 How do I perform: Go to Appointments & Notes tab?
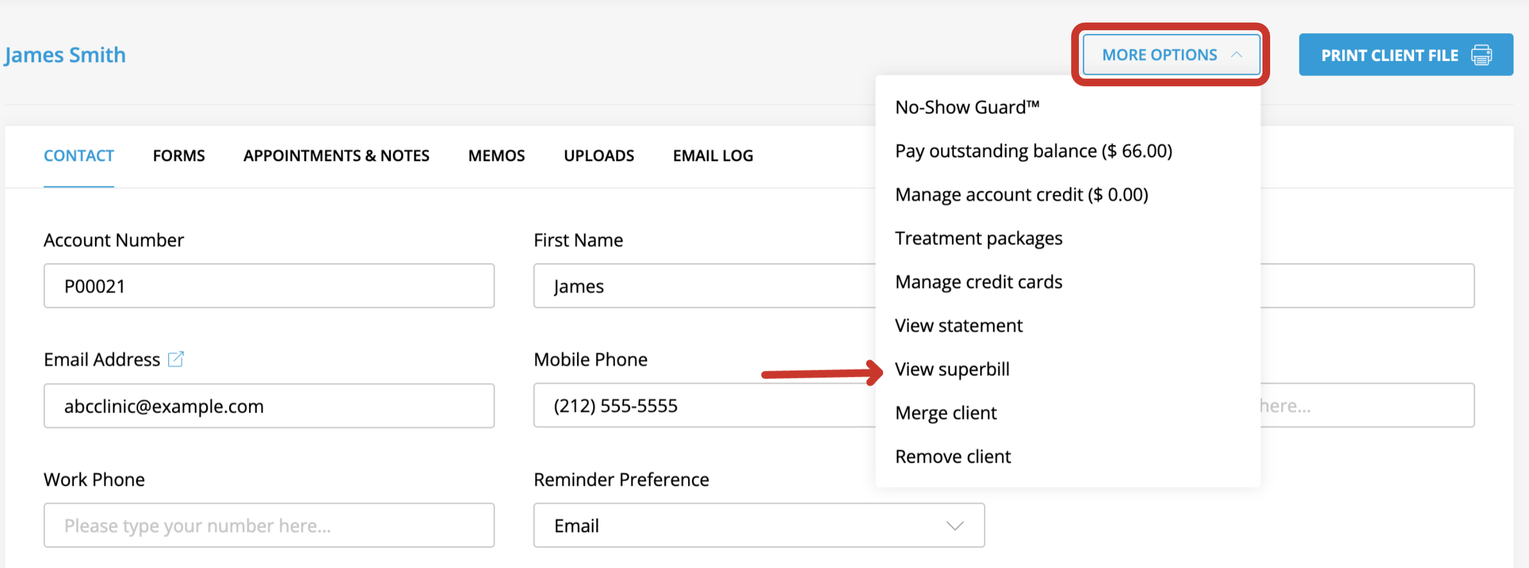point(336,155)
